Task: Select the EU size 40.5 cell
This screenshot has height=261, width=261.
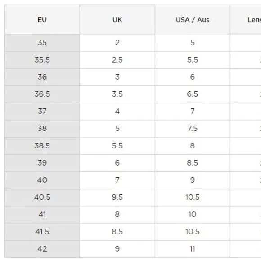Action: coord(42,197)
